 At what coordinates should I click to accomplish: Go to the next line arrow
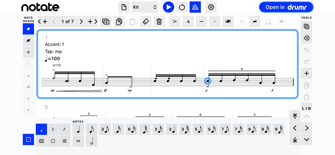(81, 21)
